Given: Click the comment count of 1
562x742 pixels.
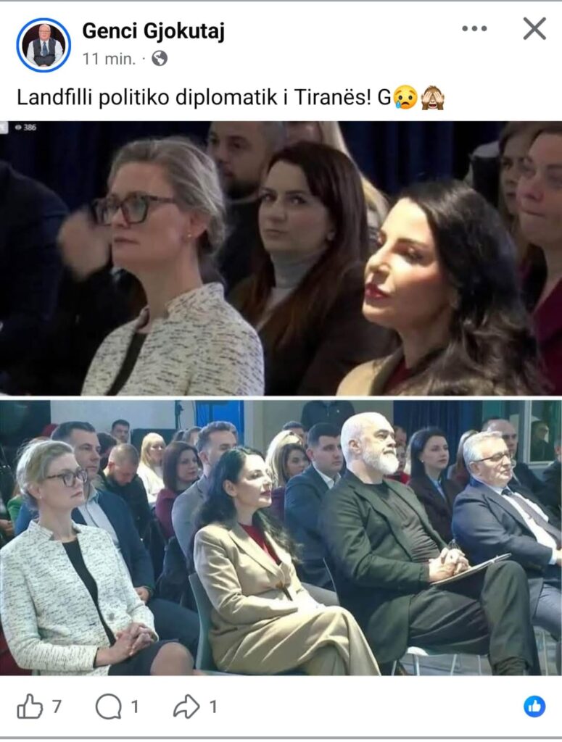Looking at the screenshot, I should (135, 707).
